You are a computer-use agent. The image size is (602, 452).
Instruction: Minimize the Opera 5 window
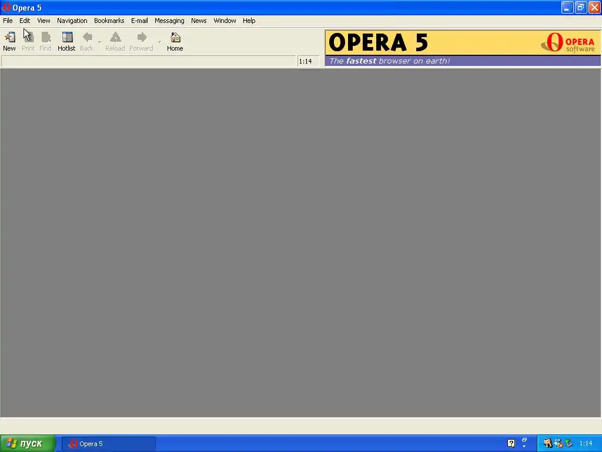point(567,7)
